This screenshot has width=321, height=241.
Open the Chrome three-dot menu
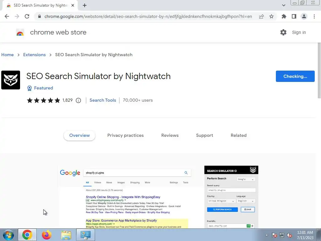tap(314, 16)
